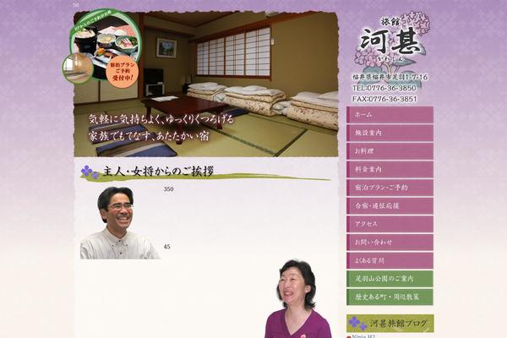
Task: Click the purple flower icon beside the greeting heading
Action: click(x=90, y=172)
